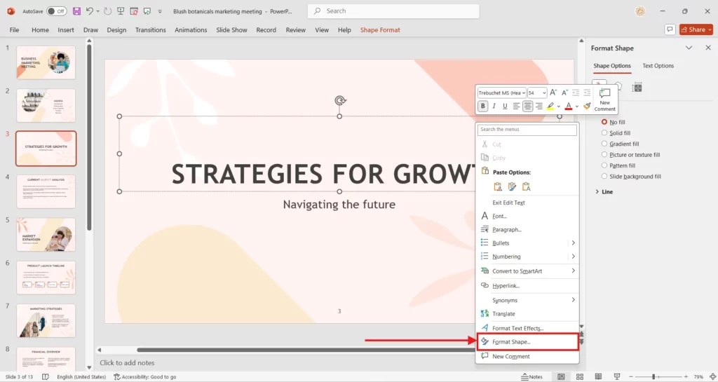This screenshot has height=382, width=718.
Task: Open the font name dropdown showing Trebuchet MS
Action: [x=501, y=93]
